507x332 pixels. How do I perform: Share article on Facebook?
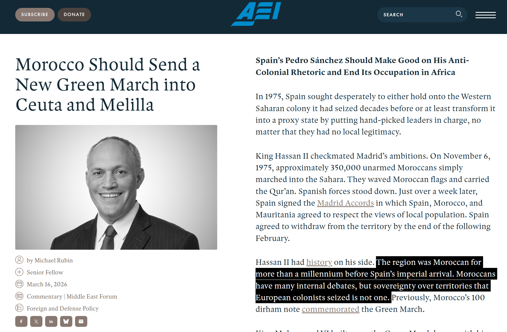(x=21, y=321)
